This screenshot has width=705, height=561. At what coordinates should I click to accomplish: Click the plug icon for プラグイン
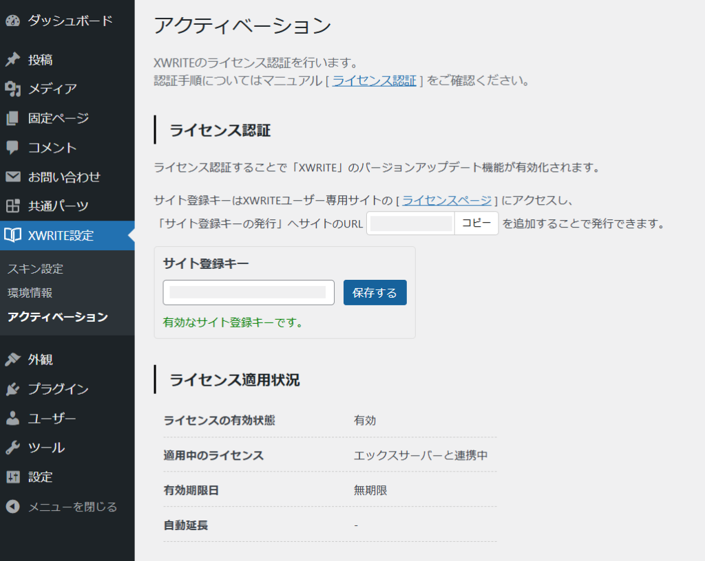tap(12, 389)
